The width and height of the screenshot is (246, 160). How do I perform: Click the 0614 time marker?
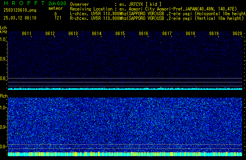97,34
